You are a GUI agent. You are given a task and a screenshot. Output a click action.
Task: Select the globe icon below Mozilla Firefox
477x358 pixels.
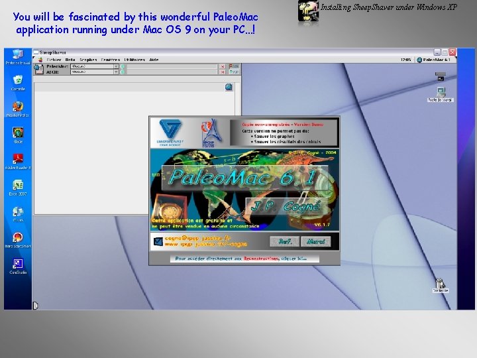pyautogui.click(x=18, y=135)
